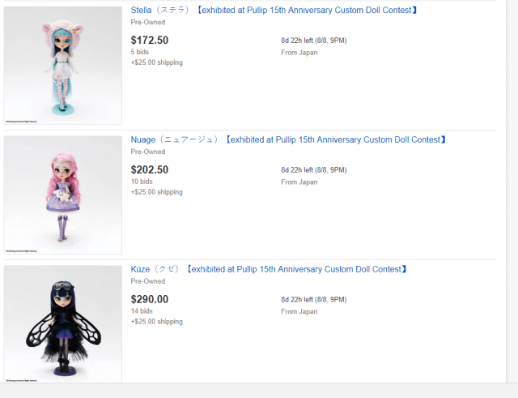This screenshot has width=518, height=398.
Task: Click the $290.00 price
Action: click(150, 299)
